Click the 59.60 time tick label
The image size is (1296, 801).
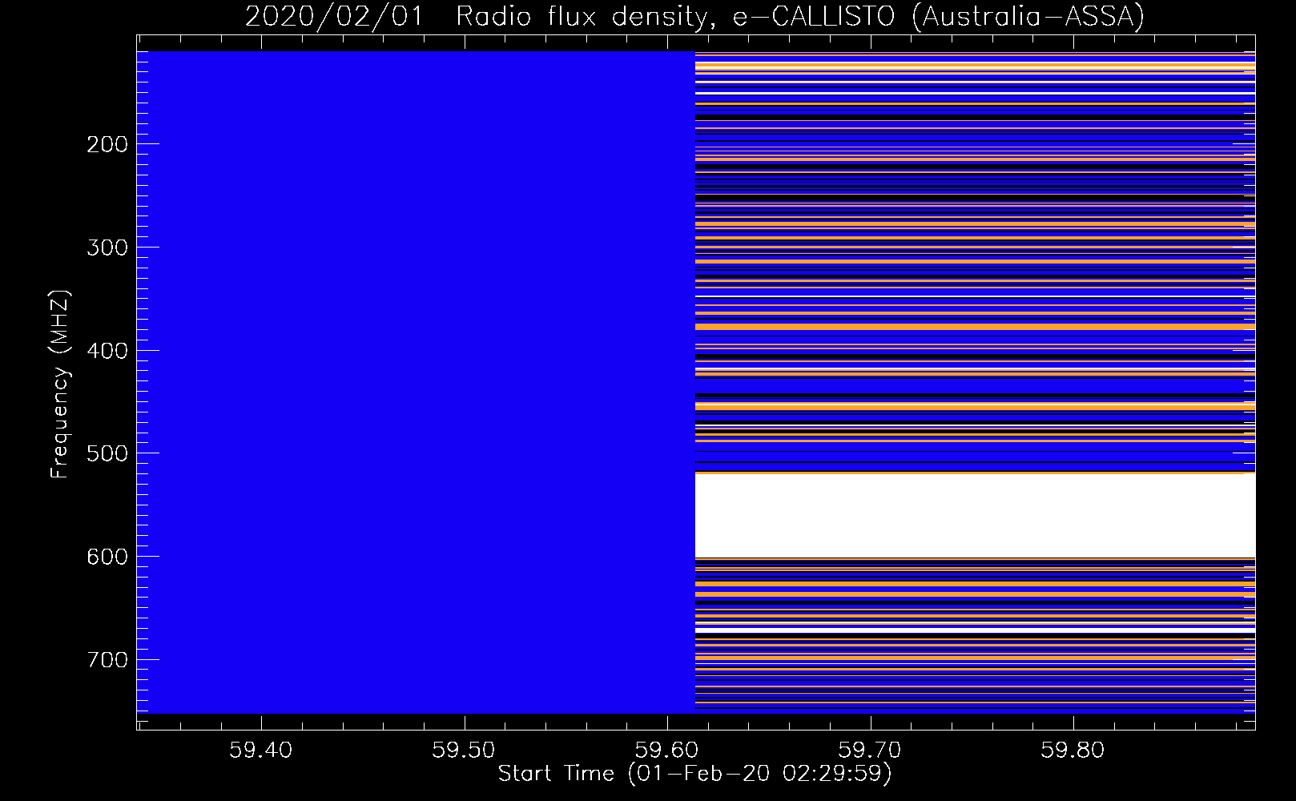click(666, 751)
